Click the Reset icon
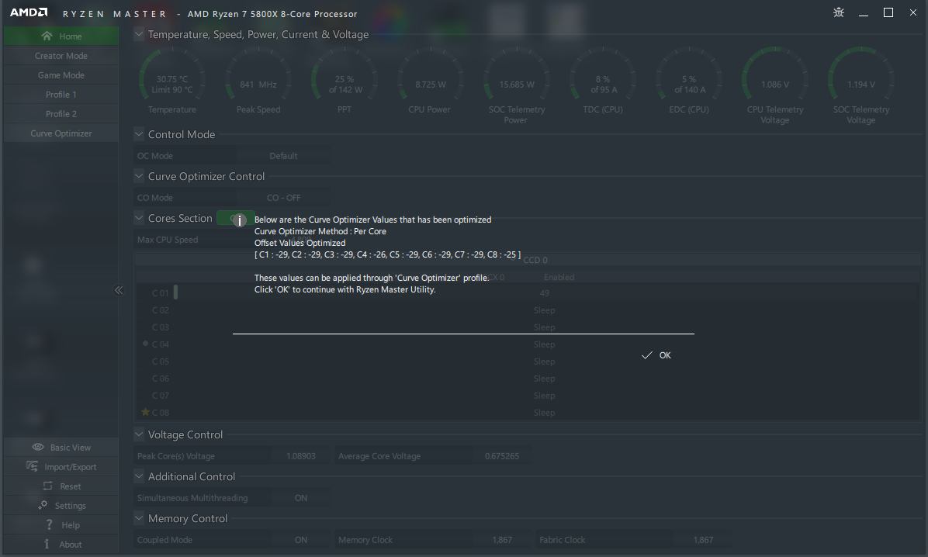Viewport: 928px width, 557px height. click(47, 486)
